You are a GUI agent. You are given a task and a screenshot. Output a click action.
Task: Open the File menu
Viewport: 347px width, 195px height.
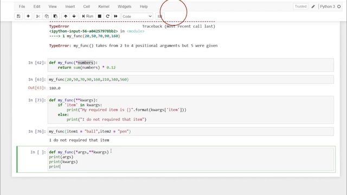pos(22,6)
